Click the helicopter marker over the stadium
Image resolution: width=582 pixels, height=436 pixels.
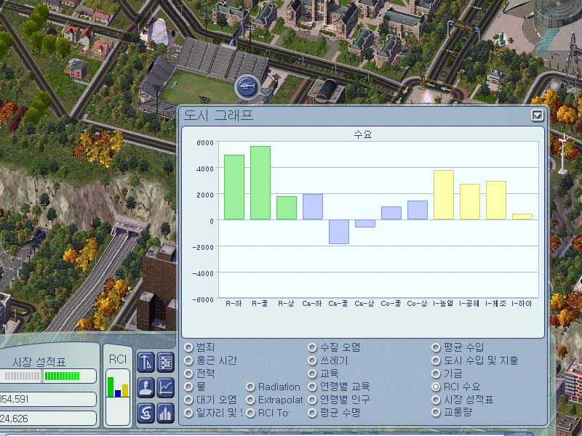tap(247, 86)
